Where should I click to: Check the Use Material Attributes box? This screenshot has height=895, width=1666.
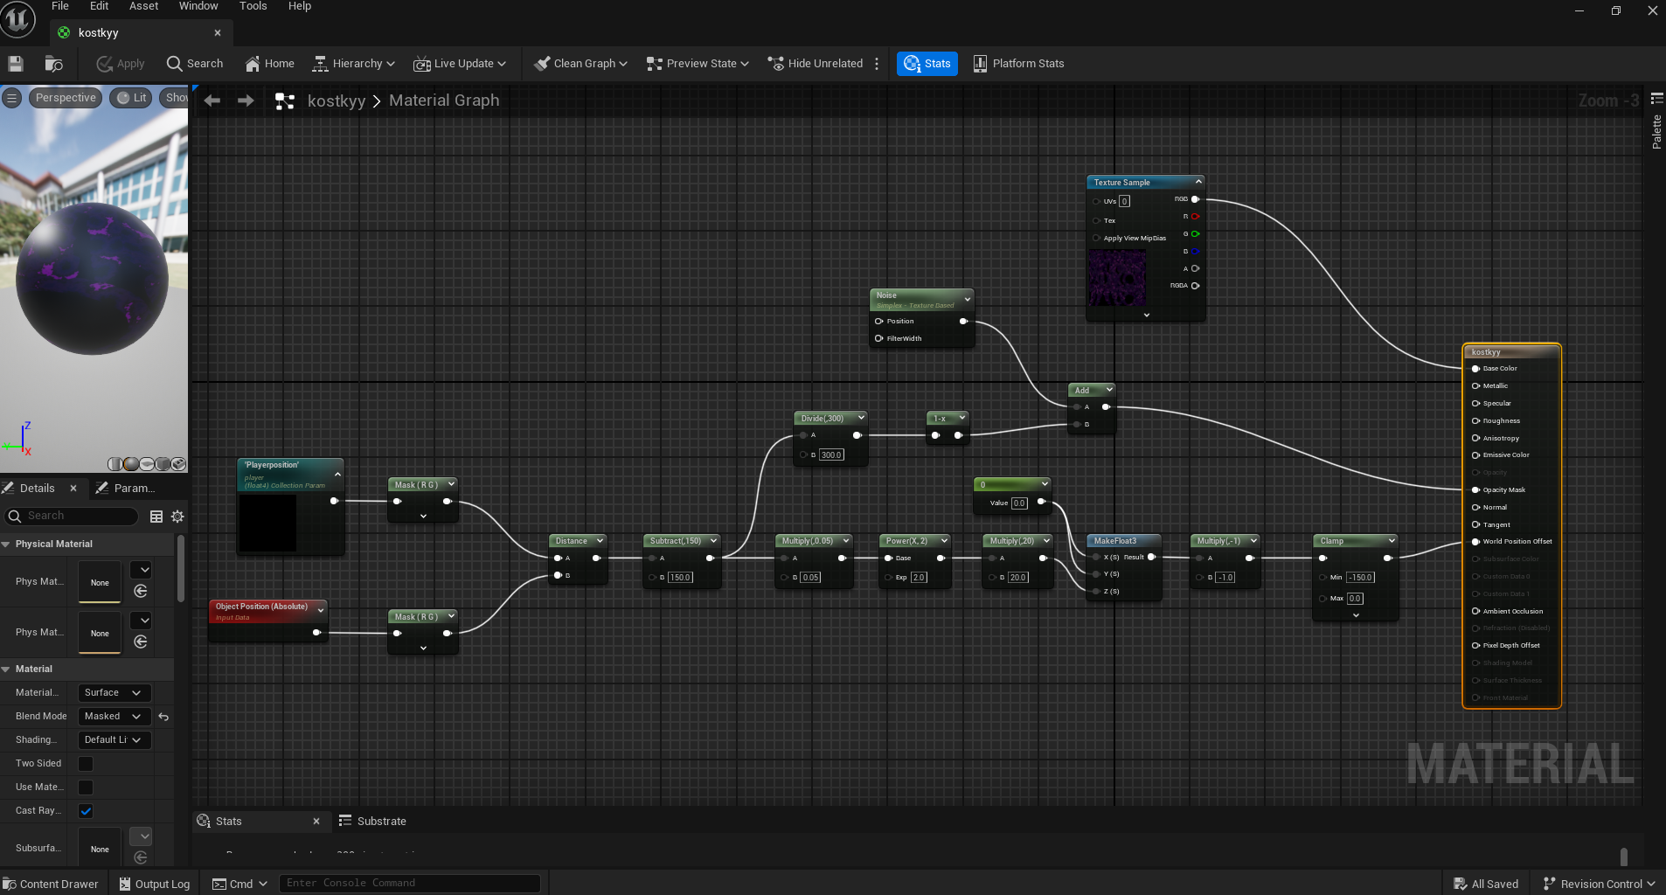[x=86, y=787]
